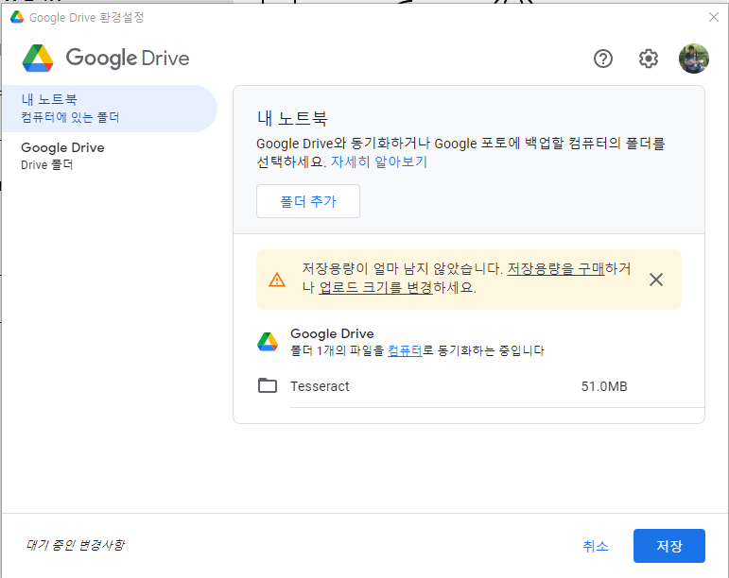Open the help question mark icon
The height and width of the screenshot is (578, 729).
point(603,59)
